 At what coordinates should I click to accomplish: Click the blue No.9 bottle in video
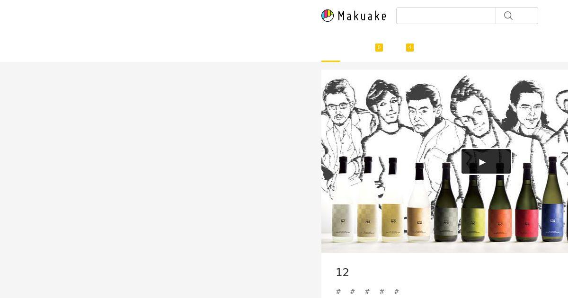[553, 200]
